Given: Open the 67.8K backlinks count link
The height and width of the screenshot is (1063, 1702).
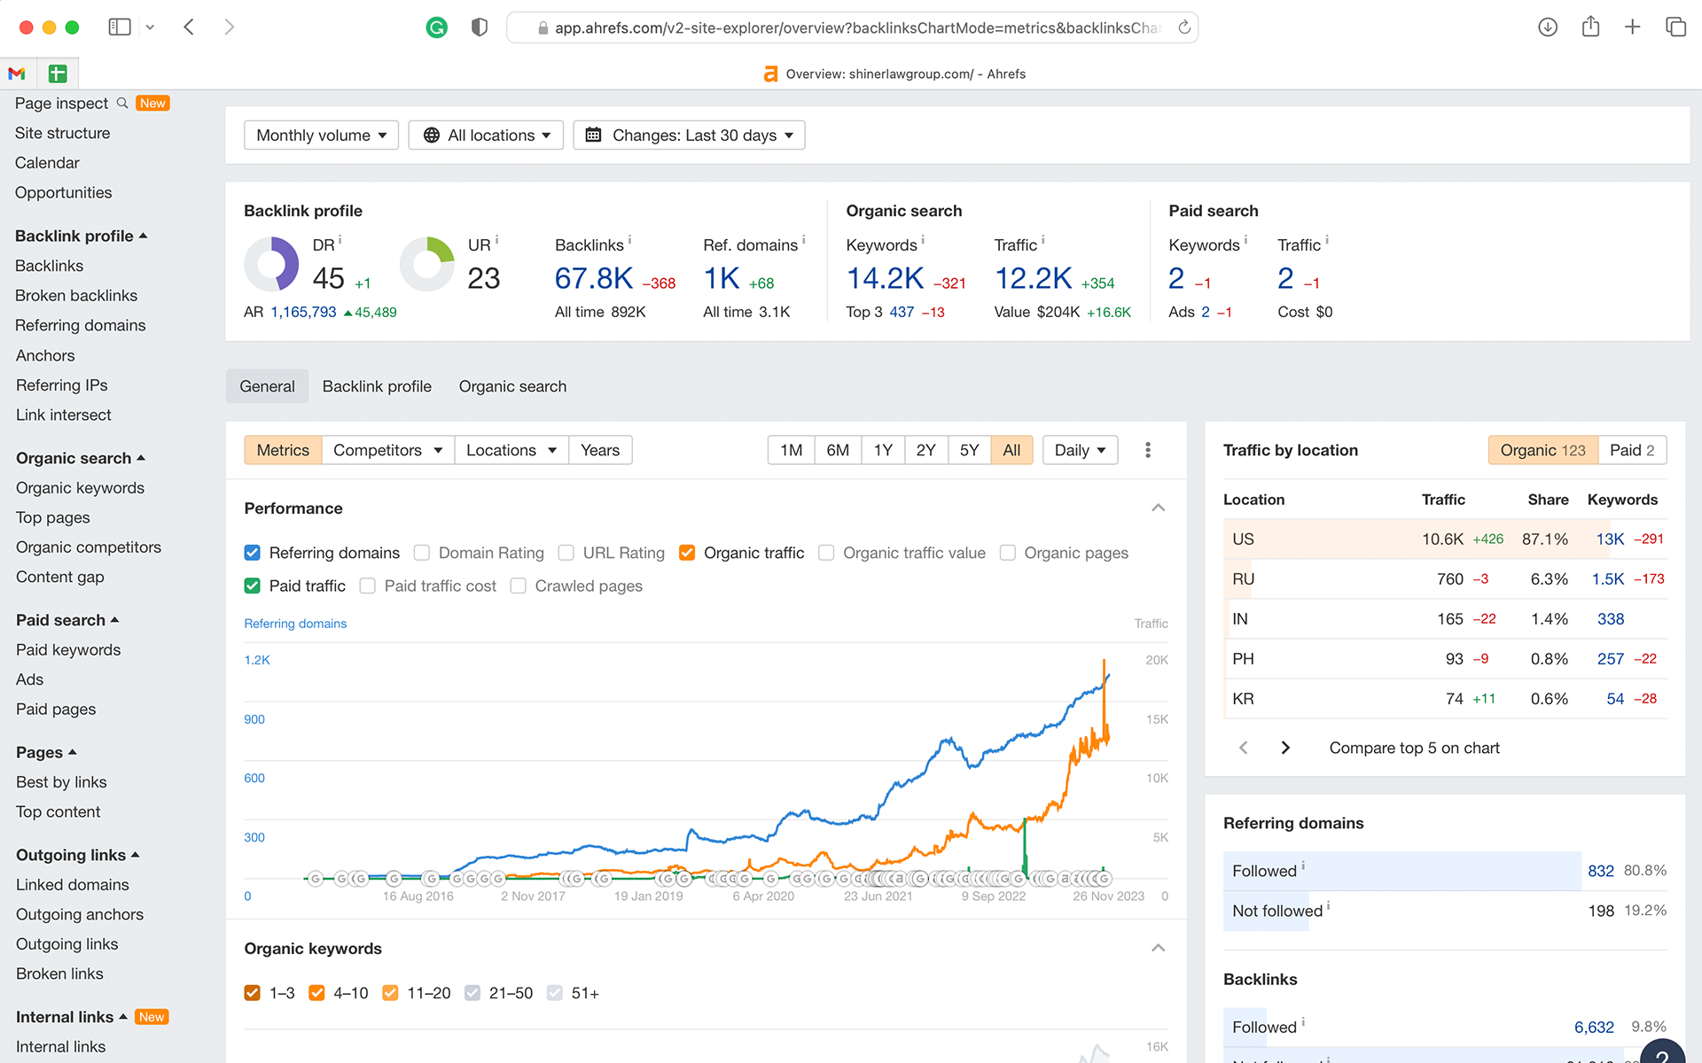Looking at the screenshot, I should tap(594, 278).
